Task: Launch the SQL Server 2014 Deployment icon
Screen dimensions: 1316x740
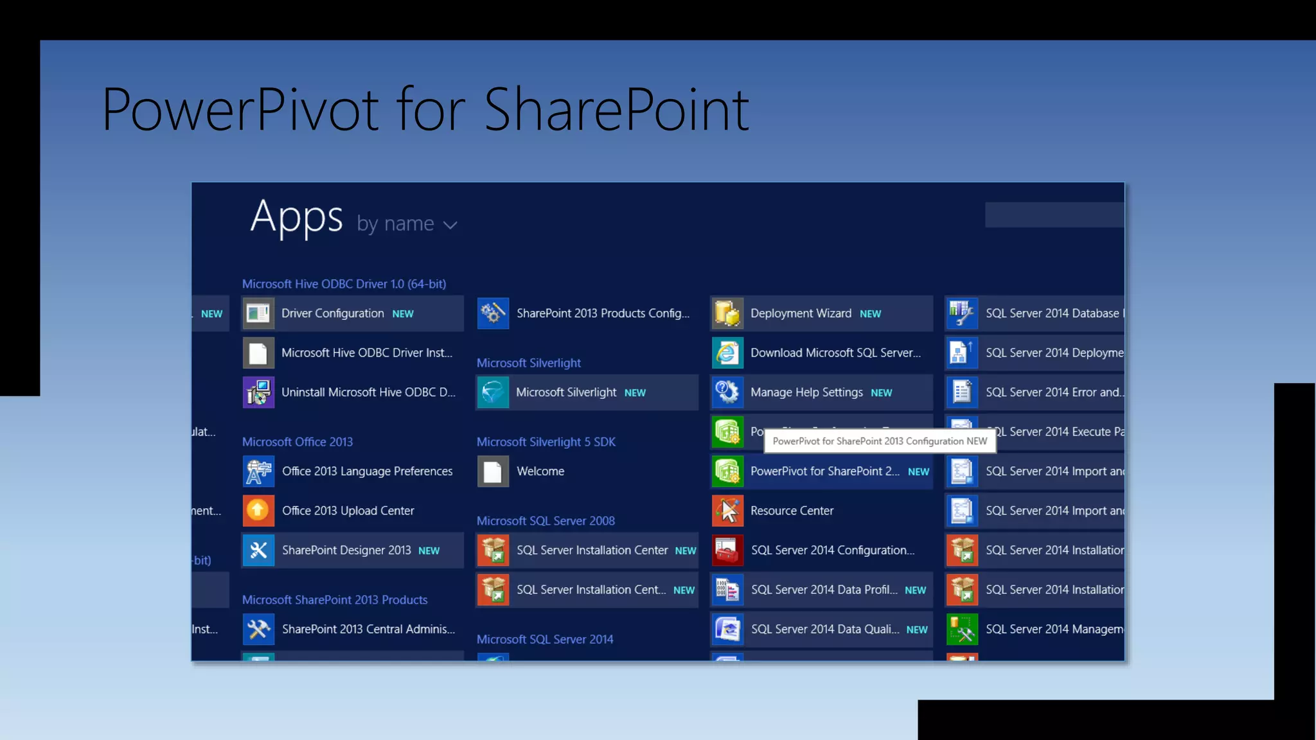Action: (962, 353)
